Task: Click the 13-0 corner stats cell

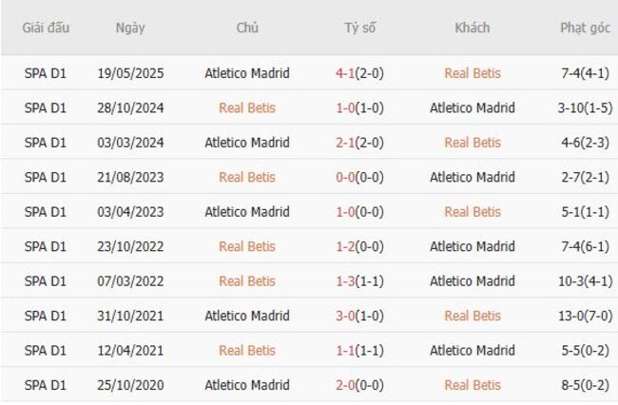Action: coord(585,316)
